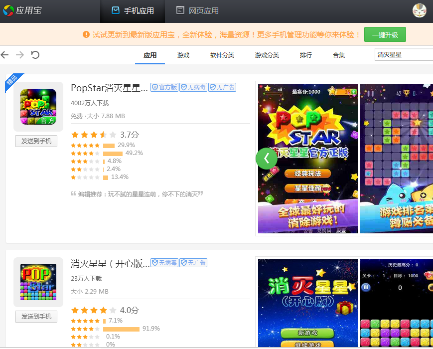Click the 开心版 three-star 0.1% value
The height and width of the screenshot is (349, 433).
(x=113, y=337)
